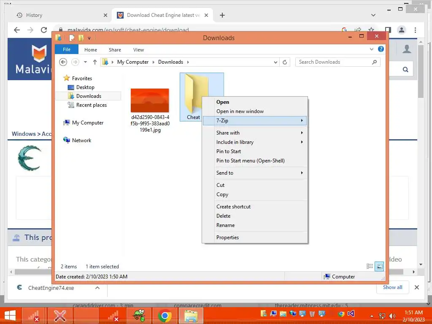Open Chrome from the taskbar
The width and height of the screenshot is (432, 324).
(165, 316)
